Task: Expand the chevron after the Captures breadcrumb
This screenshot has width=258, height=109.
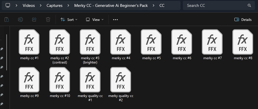Action: click(x=68, y=5)
